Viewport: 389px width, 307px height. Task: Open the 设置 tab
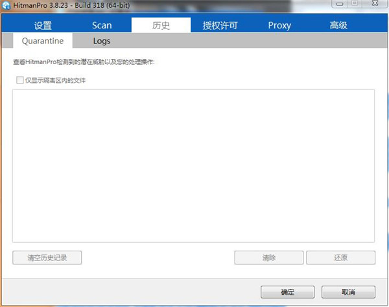43,25
